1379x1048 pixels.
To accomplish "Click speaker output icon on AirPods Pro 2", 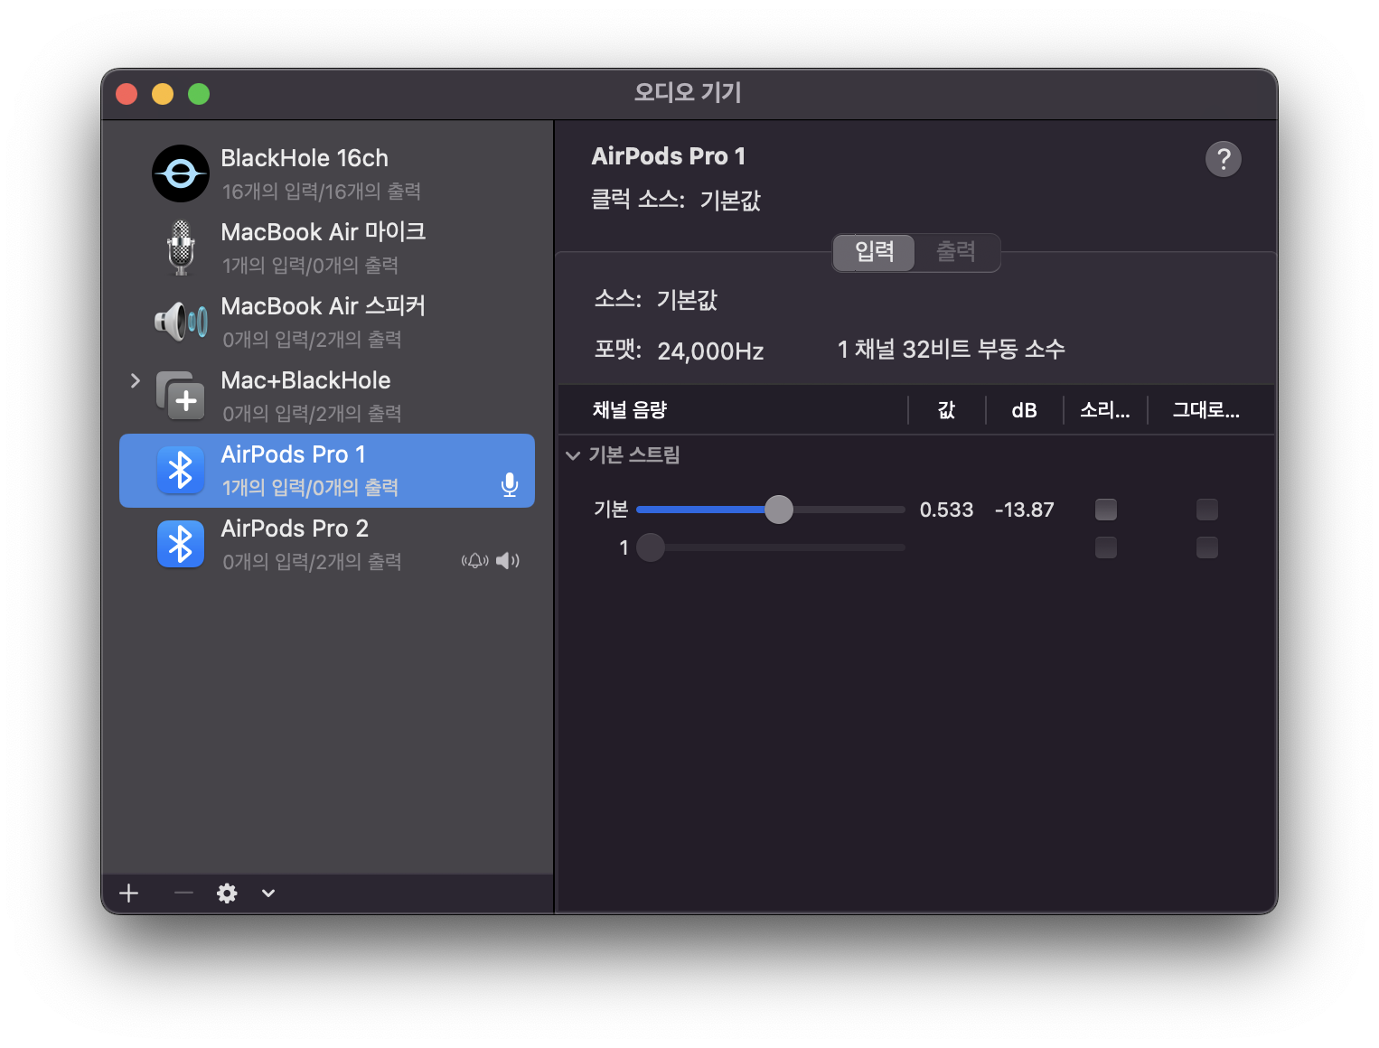I will tap(508, 561).
